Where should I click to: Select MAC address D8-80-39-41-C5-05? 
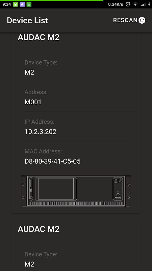coord(53,161)
